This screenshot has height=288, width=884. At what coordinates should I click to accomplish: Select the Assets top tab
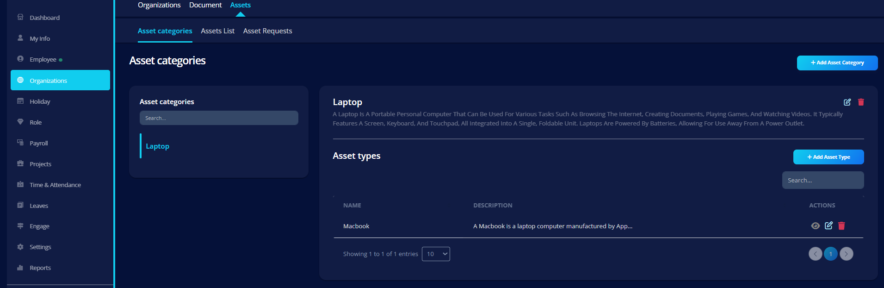[x=241, y=5]
